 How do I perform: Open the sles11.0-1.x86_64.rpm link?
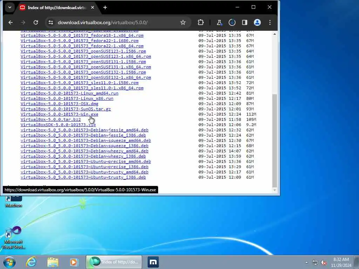point(82,88)
